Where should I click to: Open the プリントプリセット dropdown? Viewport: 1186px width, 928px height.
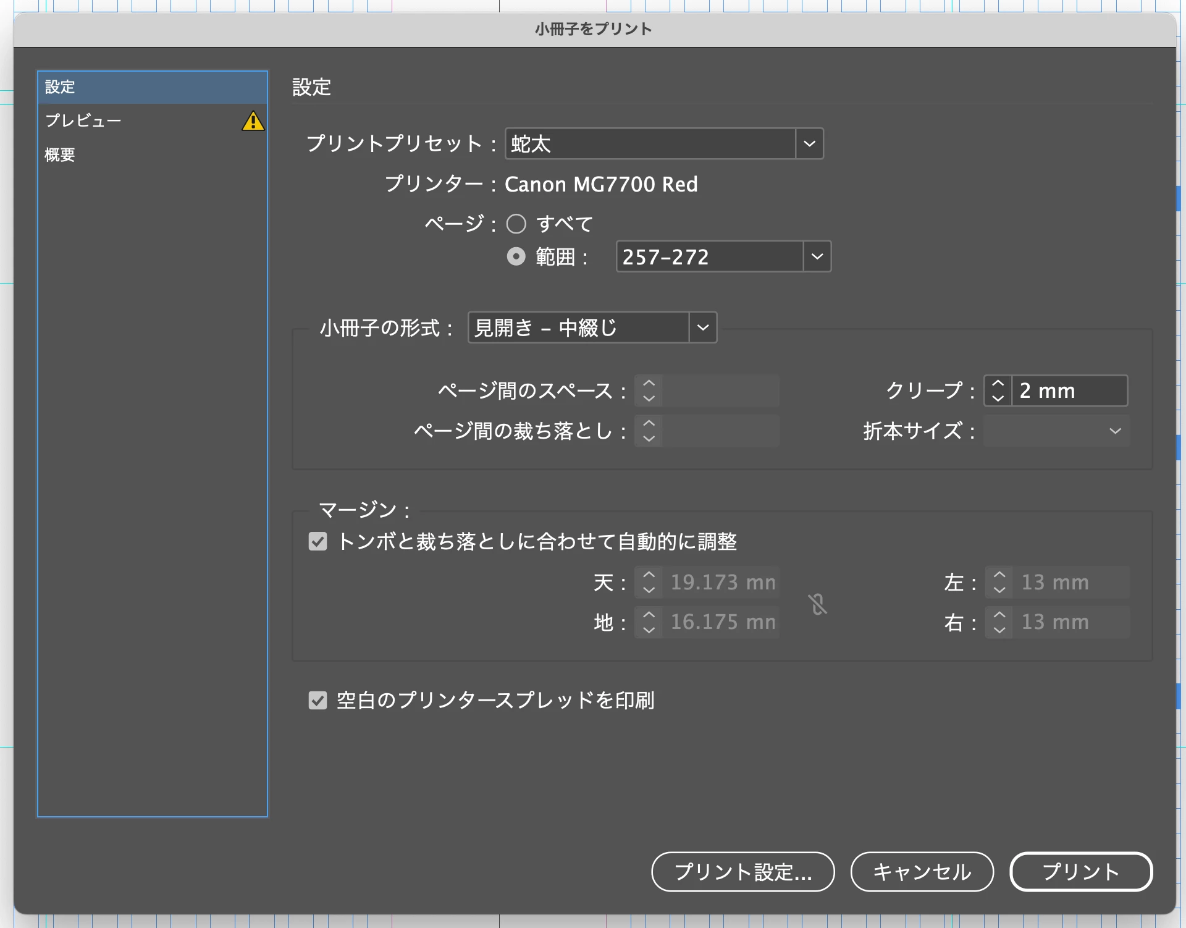click(809, 144)
